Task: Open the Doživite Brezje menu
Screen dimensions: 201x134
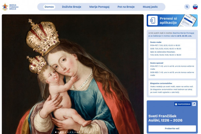Action: tap(72, 7)
